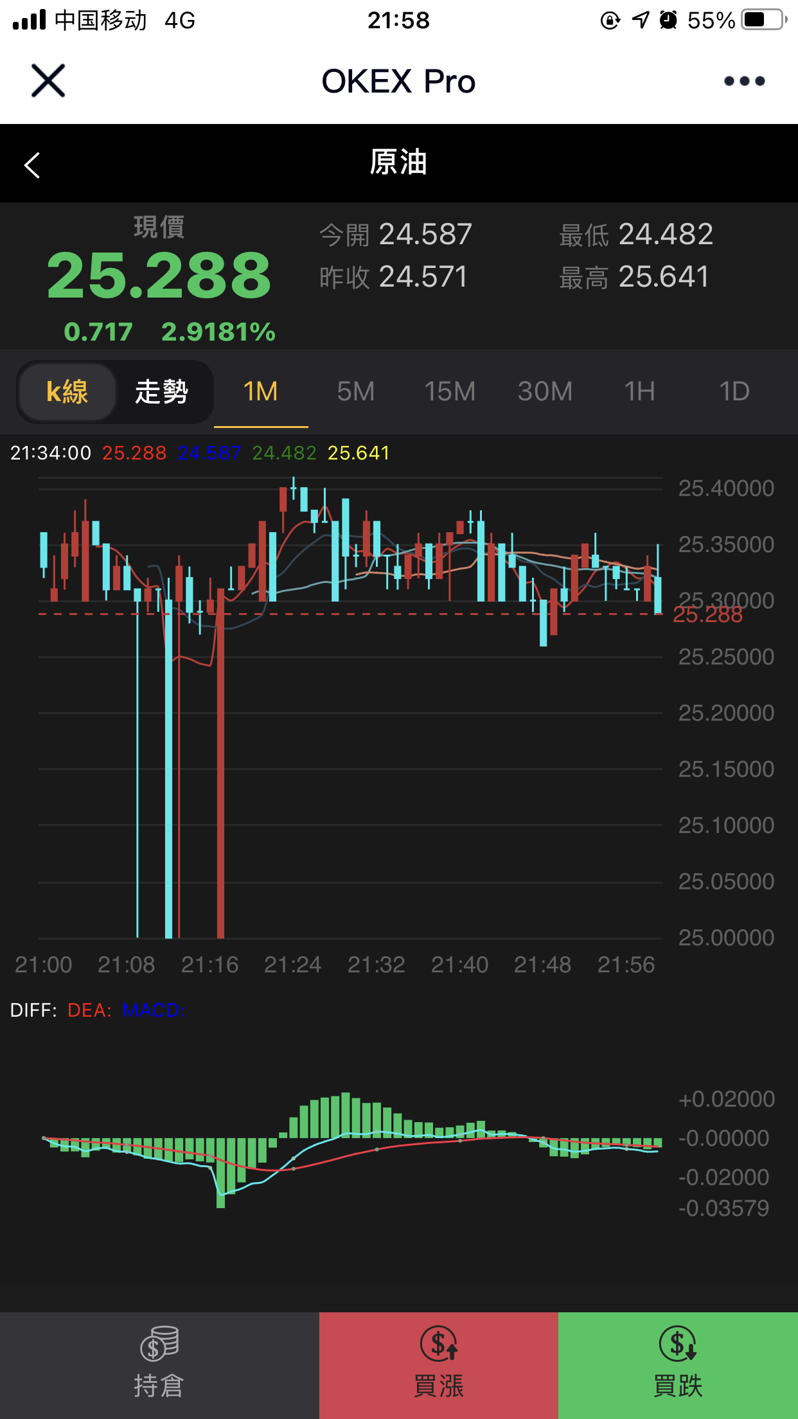Tap the battery indicator in status bar
The height and width of the screenshot is (1419, 798).
point(765,20)
